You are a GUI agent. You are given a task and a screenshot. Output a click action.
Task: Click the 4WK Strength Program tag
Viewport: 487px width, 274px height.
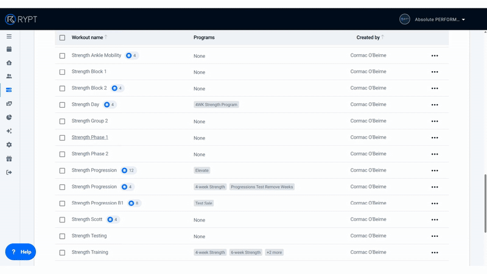point(216,105)
